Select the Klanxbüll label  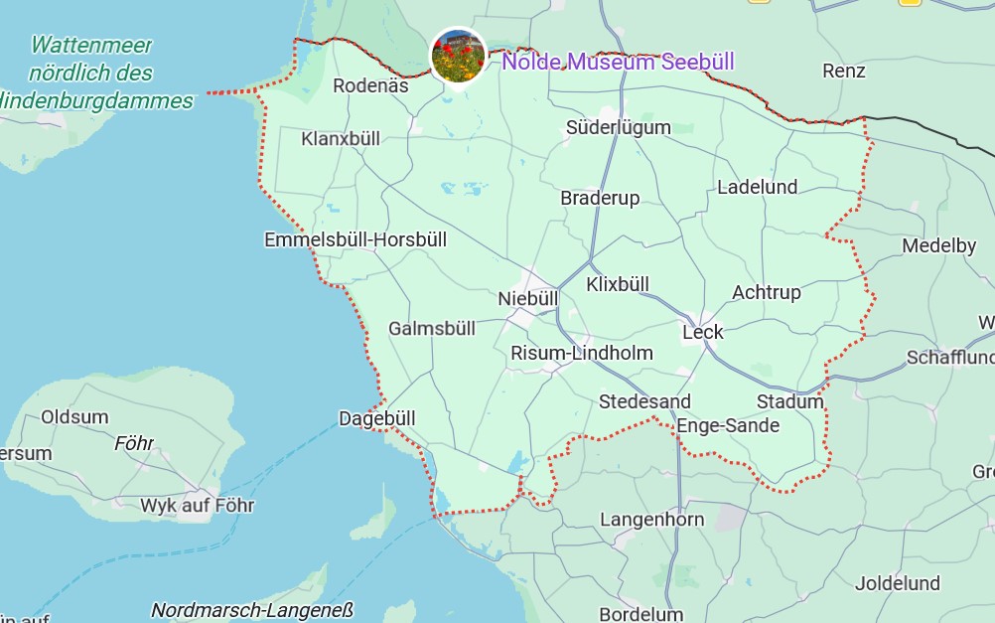coord(341,138)
